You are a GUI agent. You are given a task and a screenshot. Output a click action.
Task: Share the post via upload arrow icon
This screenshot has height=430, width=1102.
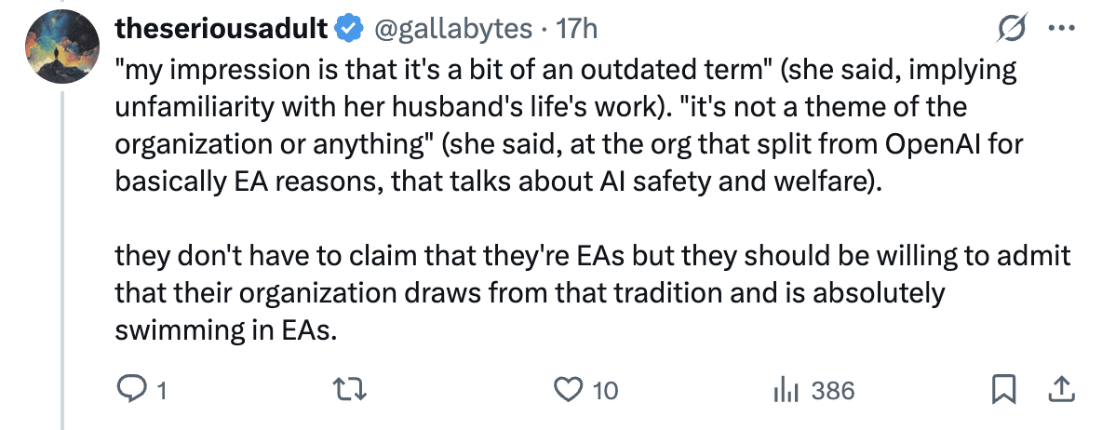(x=1061, y=390)
